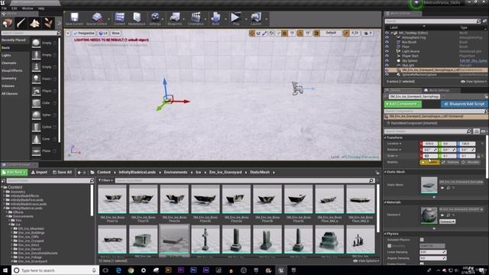Open the Marketplace toolbar icon
489x275 pixels.
[137, 19]
